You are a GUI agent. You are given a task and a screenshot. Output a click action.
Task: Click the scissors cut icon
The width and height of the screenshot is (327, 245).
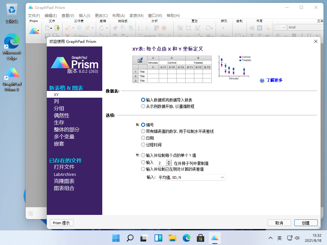point(115,28)
